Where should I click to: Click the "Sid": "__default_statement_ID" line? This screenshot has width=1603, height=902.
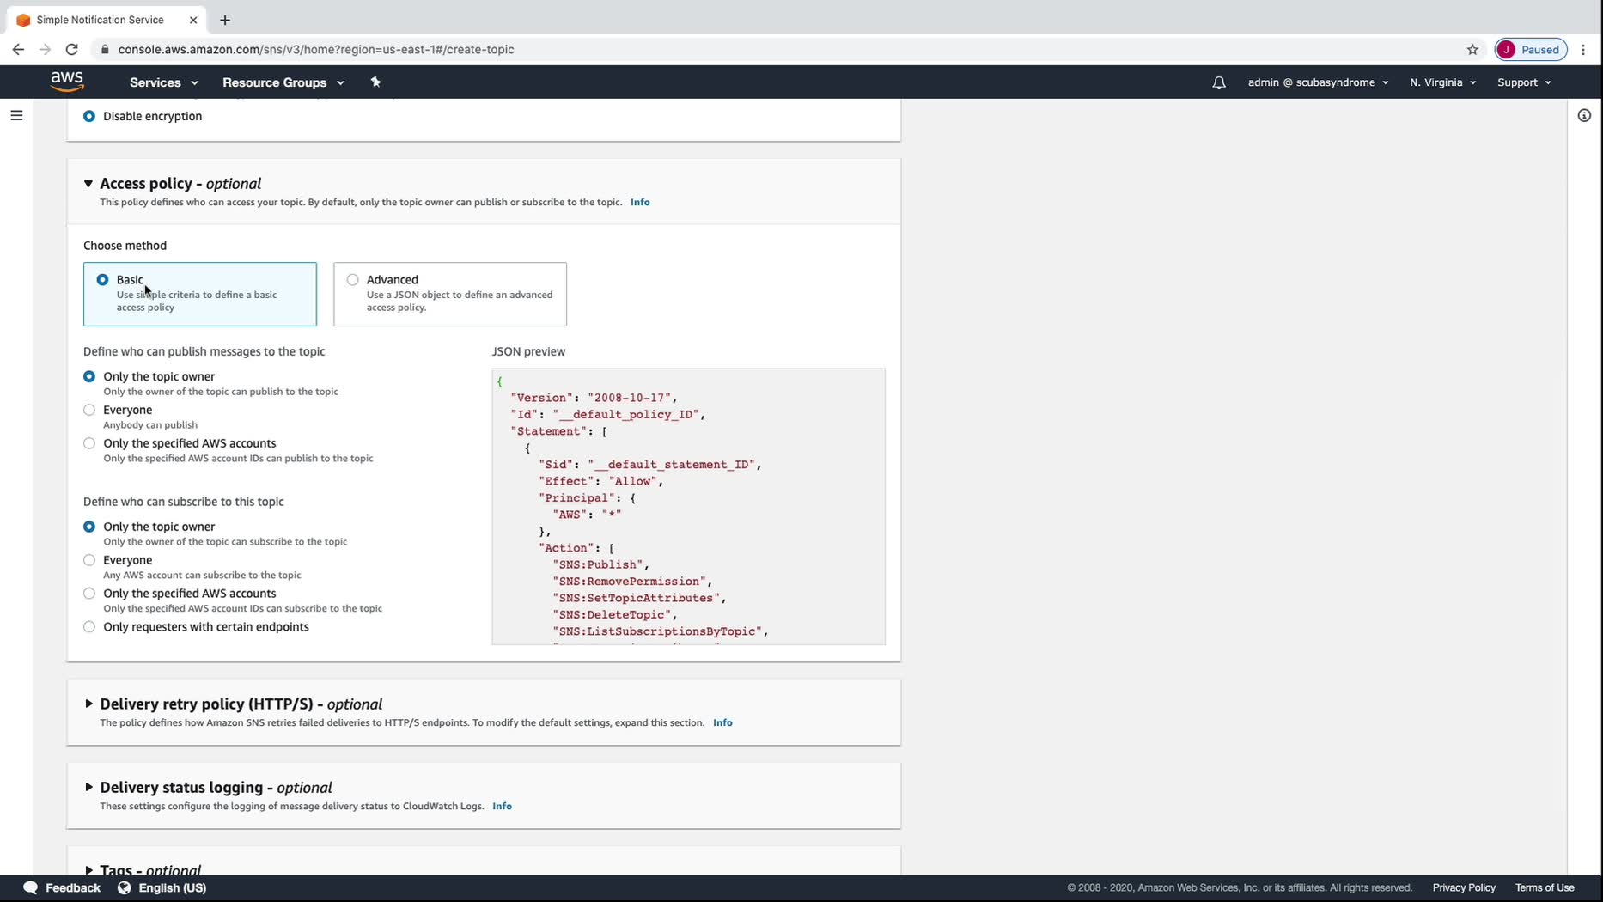[650, 465]
